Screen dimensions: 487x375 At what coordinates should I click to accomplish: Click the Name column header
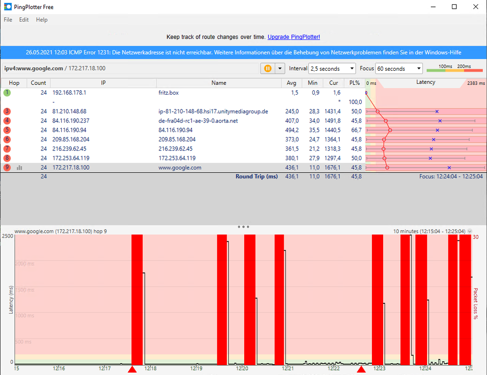[219, 83]
